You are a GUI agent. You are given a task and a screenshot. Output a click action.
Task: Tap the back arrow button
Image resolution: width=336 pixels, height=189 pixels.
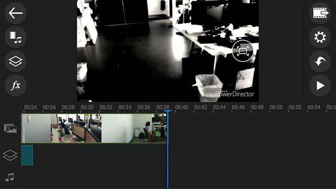15,13
